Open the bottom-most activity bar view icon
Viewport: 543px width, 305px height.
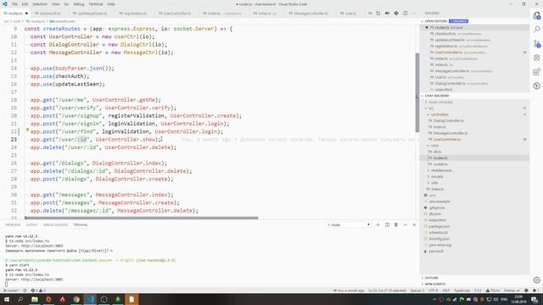[x=537, y=86]
